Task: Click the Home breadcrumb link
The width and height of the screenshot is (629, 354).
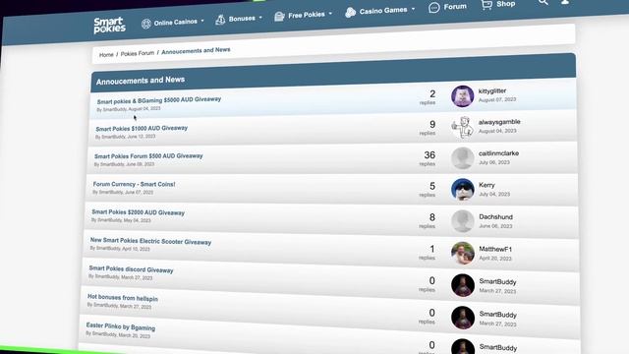Action: coord(106,55)
